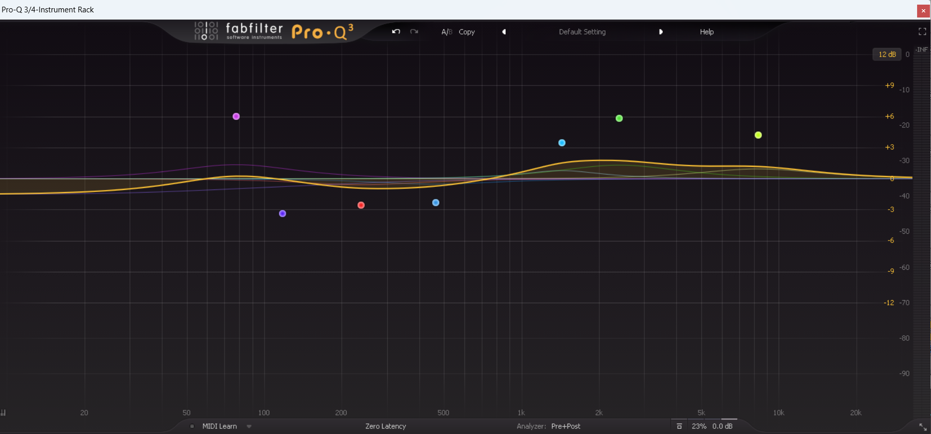
Task: Click the redo arrow icon
Action: point(414,31)
